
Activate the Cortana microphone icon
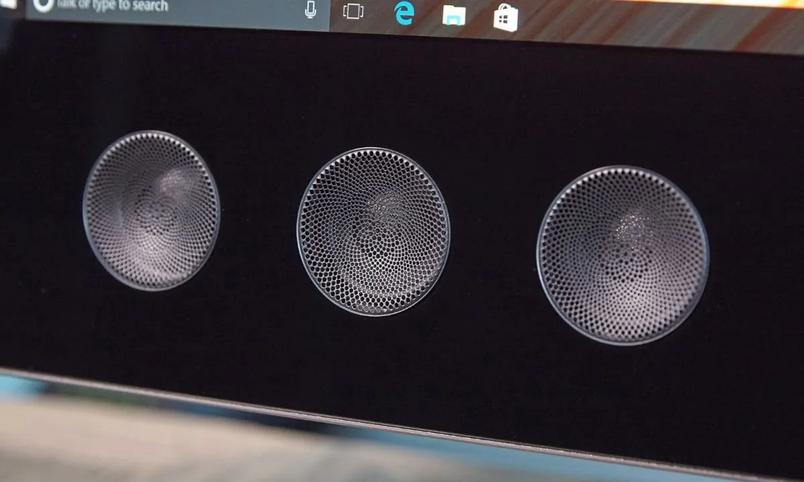pyautogui.click(x=310, y=9)
